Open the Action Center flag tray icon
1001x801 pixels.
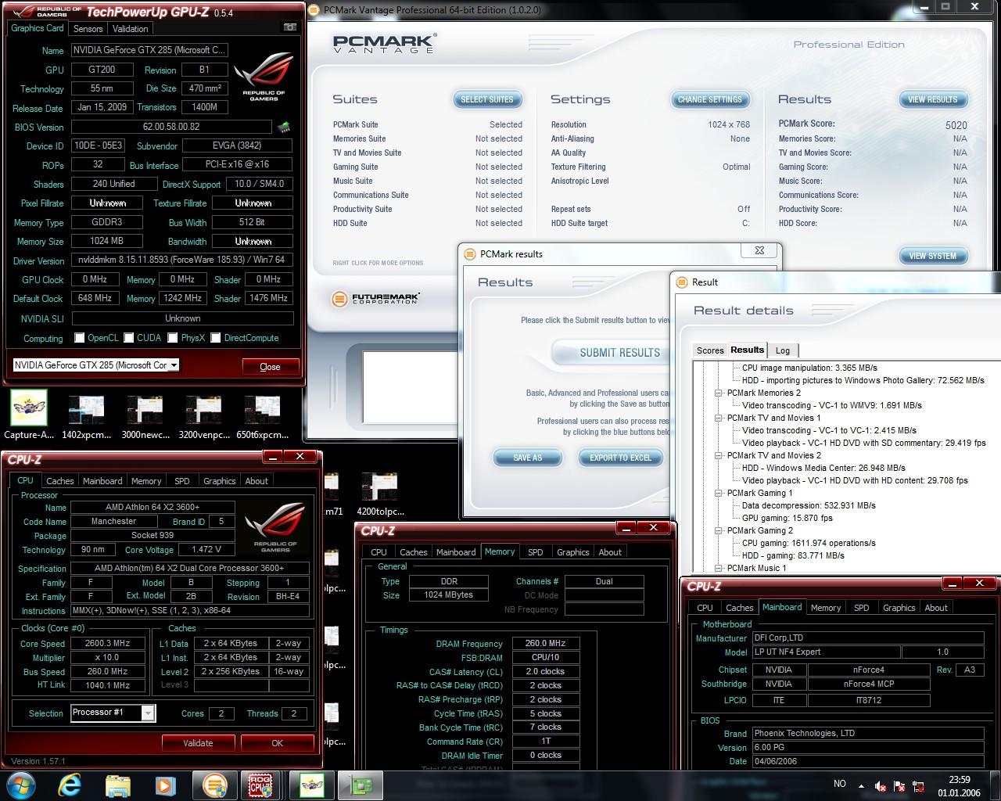click(x=900, y=786)
